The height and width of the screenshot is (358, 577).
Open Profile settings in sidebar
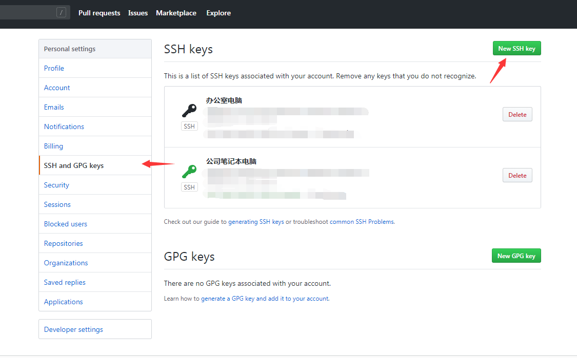point(95,68)
